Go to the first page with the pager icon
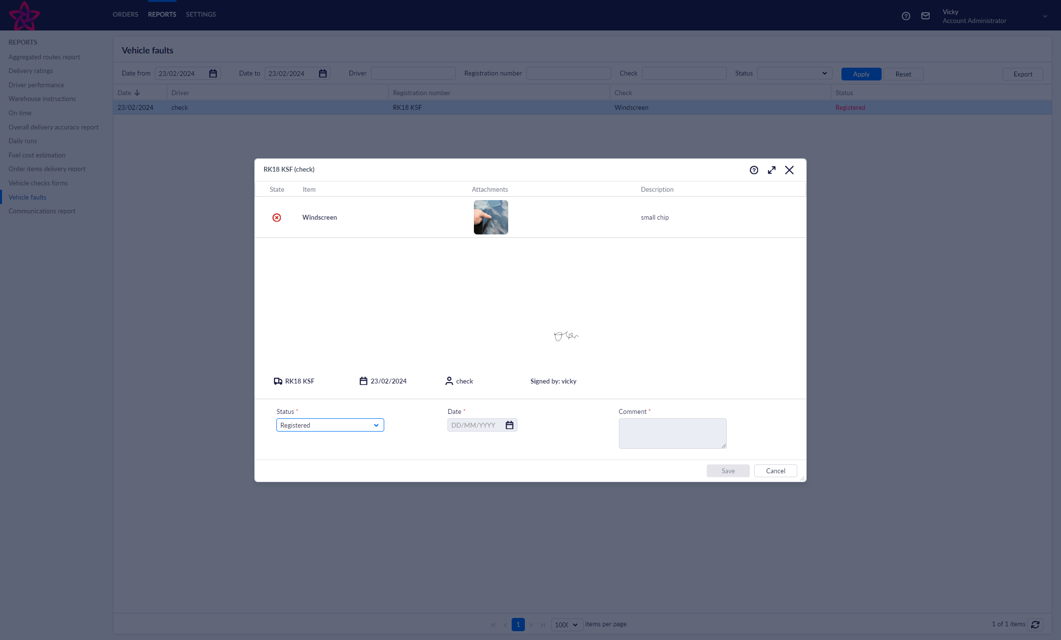This screenshot has height=640, width=1061. click(x=493, y=625)
